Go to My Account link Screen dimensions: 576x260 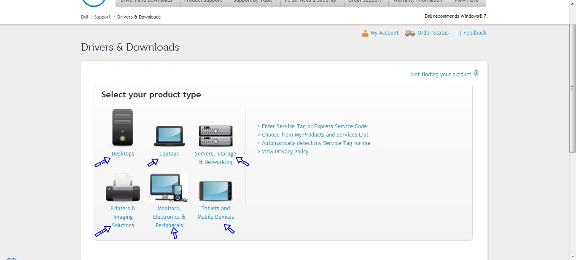(x=385, y=33)
